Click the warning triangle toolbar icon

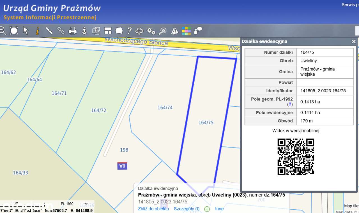pyautogui.click(x=174, y=31)
